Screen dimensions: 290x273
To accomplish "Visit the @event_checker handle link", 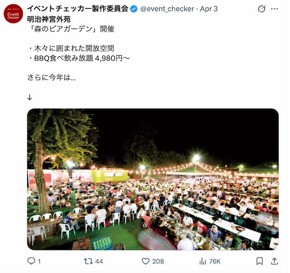I will click(167, 9).
